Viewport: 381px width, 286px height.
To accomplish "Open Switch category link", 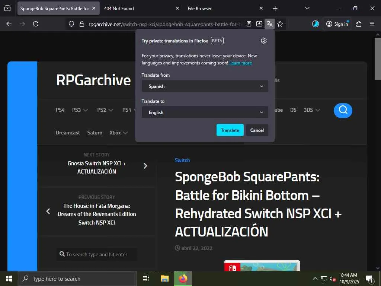I will 182,160.
